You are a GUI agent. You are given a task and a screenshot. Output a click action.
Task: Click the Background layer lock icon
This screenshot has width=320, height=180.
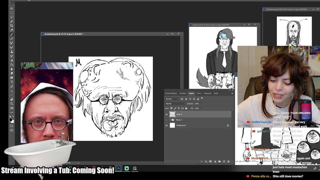tap(228, 125)
